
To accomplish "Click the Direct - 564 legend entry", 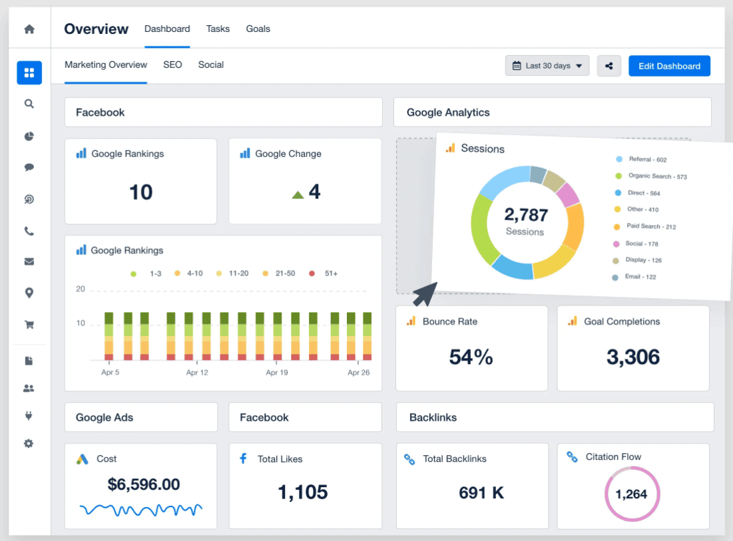I will 637,193.
